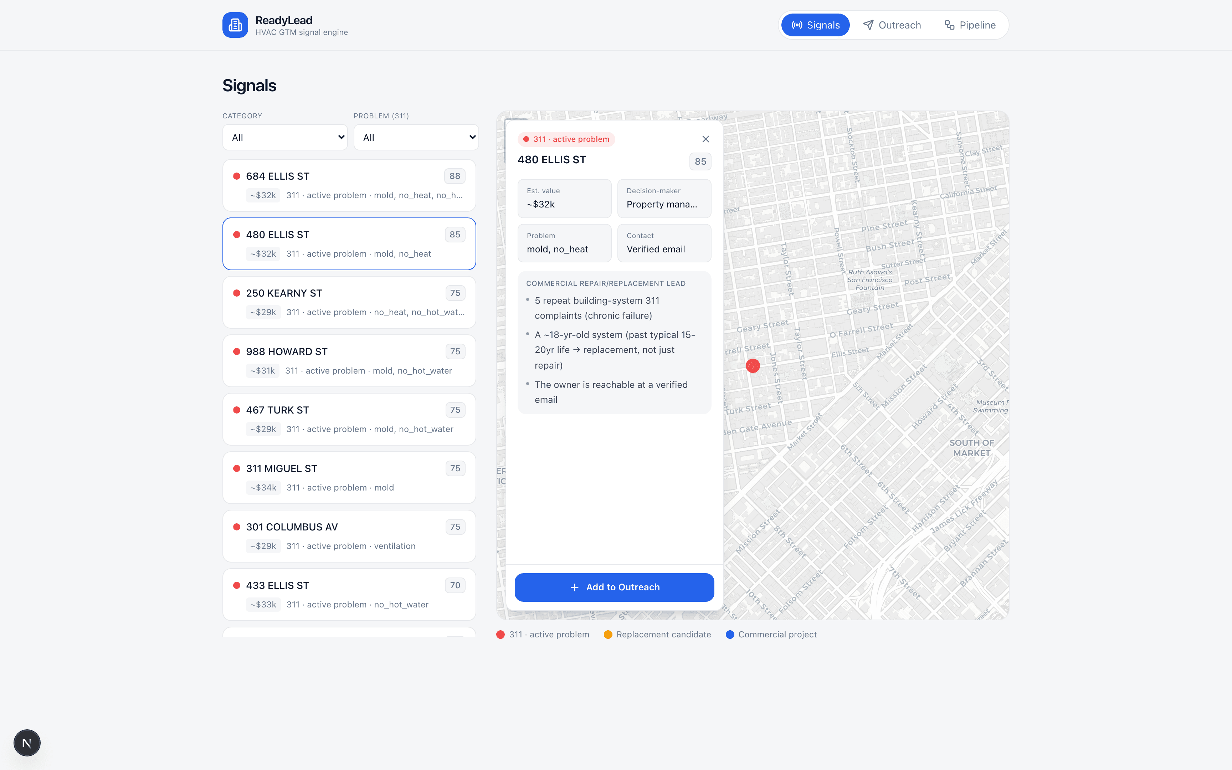The width and height of the screenshot is (1232, 770).
Task: Click the red dot beside 684 ELLIS ST
Action: click(237, 176)
